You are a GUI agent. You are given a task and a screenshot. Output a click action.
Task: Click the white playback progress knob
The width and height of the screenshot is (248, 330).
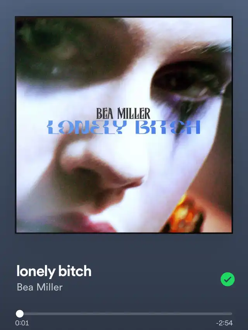(x=20, y=314)
